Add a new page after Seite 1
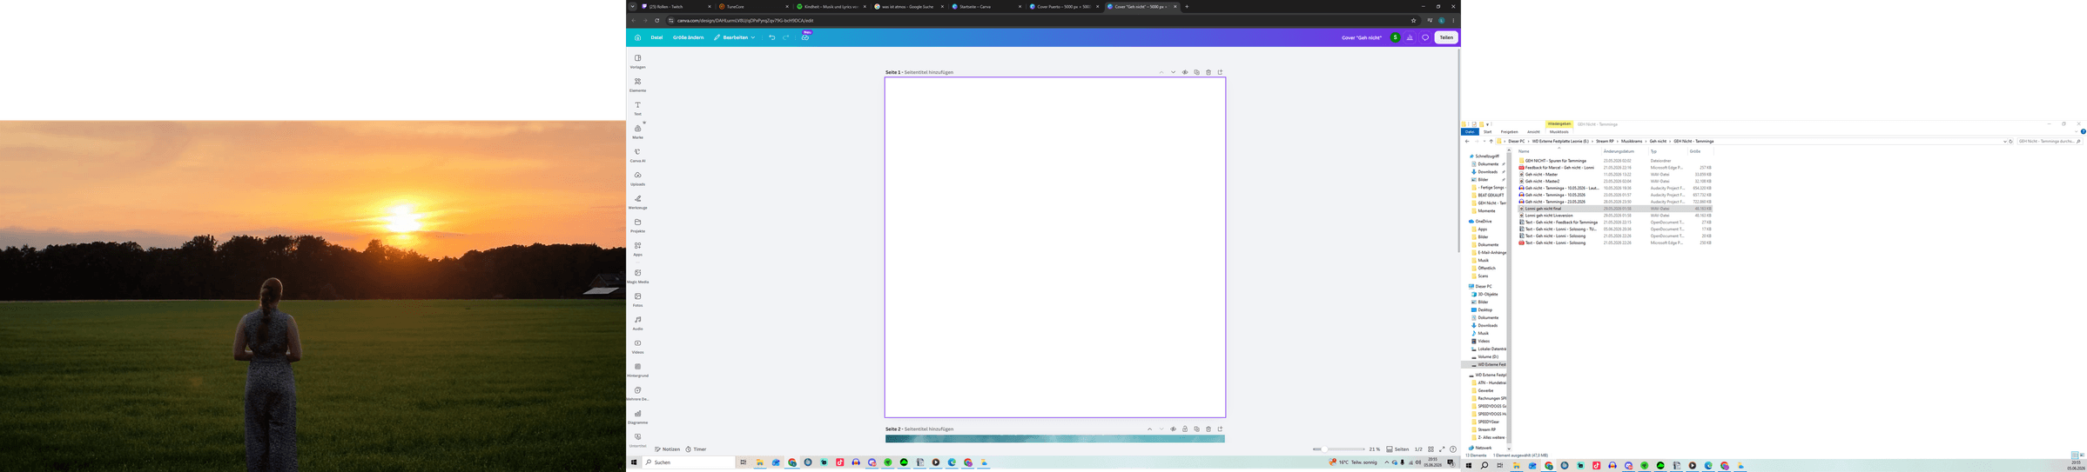 [x=1220, y=72]
